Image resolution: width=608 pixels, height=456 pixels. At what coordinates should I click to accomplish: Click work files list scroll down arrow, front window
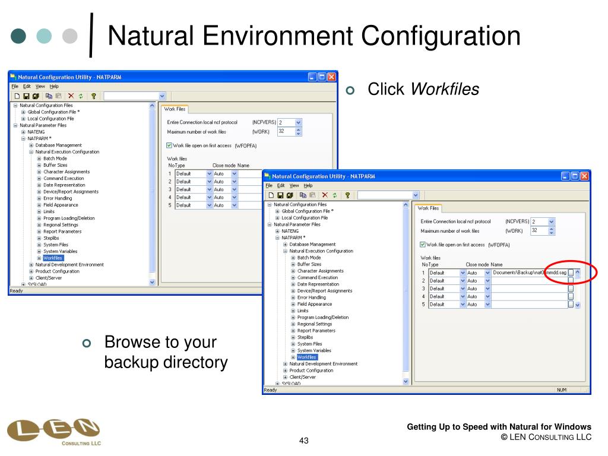(577, 305)
